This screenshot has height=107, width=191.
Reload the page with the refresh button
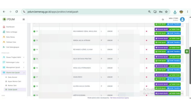coord(17,12)
